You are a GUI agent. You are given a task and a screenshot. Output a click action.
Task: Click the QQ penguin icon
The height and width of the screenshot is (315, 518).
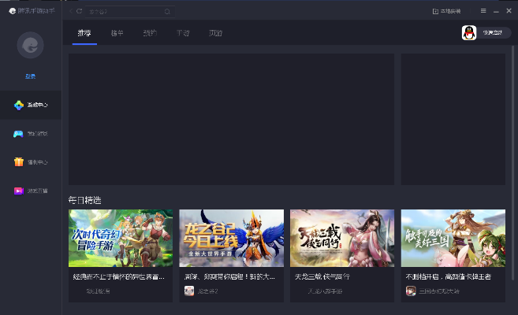[469, 32]
